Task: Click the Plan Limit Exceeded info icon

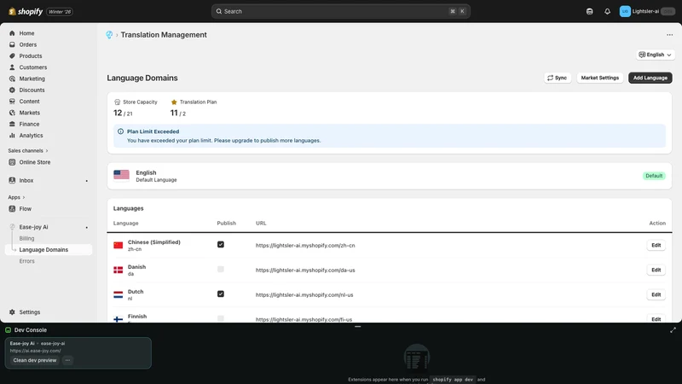Action: tap(120, 131)
